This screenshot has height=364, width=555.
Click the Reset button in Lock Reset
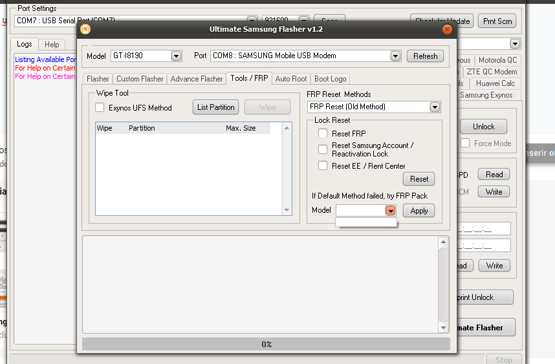tap(419, 179)
